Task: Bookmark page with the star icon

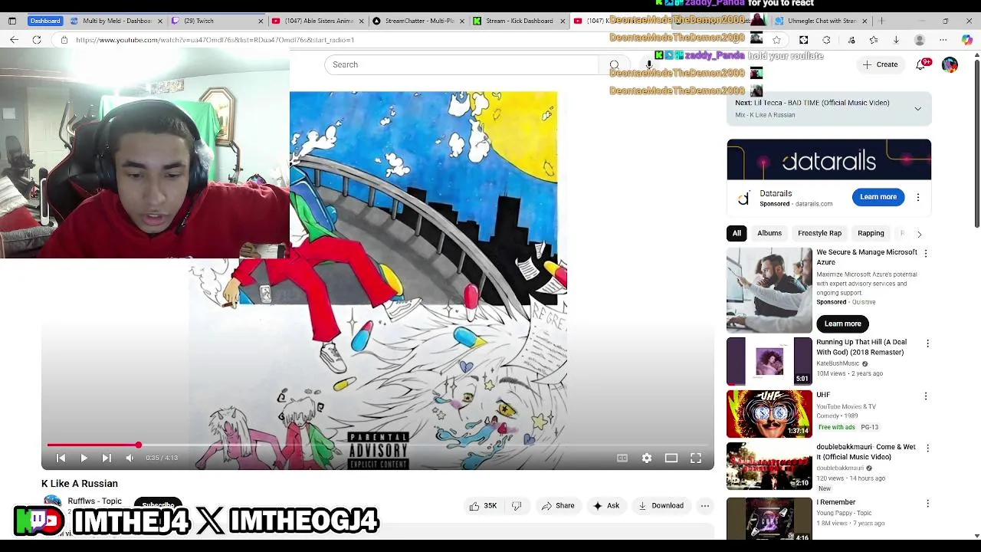Action: [776, 40]
